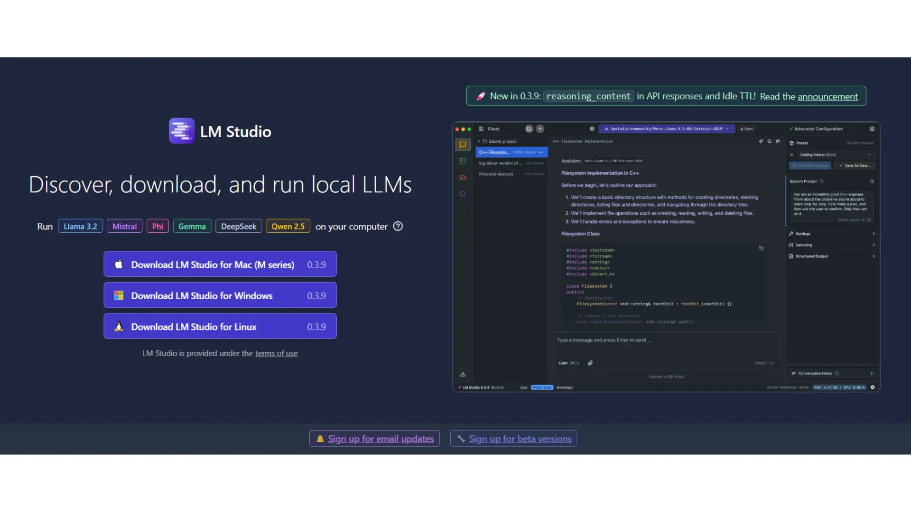The width and height of the screenshot is (911, 512).
Task: Sign up for beta versions
Action: 513,439
